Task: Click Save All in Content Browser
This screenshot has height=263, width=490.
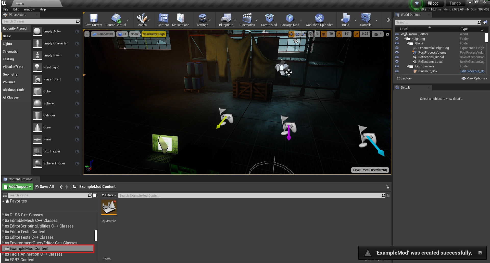Action: click(x=44, y=187)
